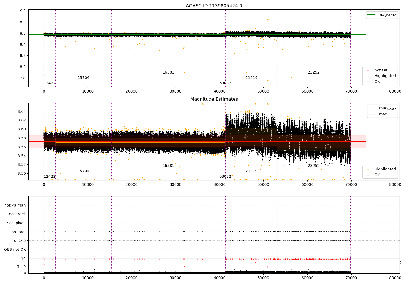The width and height of the screenshot is (406, 284).
Task: Click obsid label 15704 in Magnitude Estimates plot
Action: [83, 171]
